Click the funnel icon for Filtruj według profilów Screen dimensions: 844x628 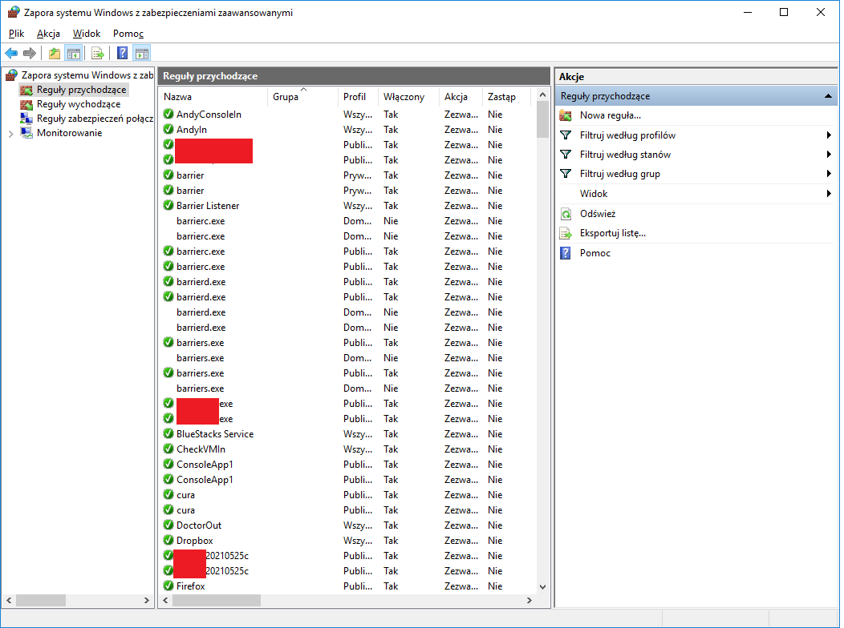[566, 135]
